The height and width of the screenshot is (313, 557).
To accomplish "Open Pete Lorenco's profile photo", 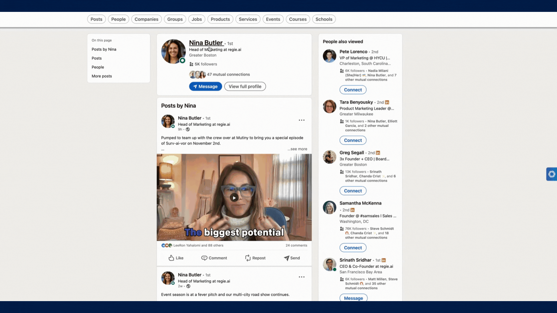I will [x=330, y=56].
